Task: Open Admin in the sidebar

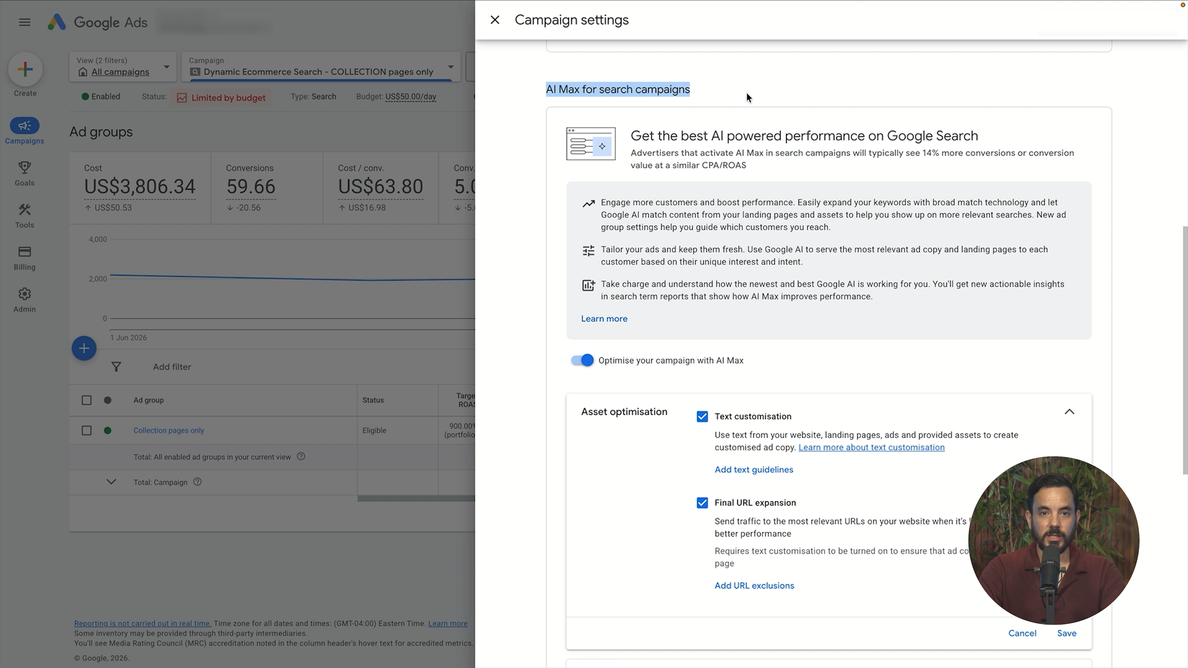Action: coord(25,300)
